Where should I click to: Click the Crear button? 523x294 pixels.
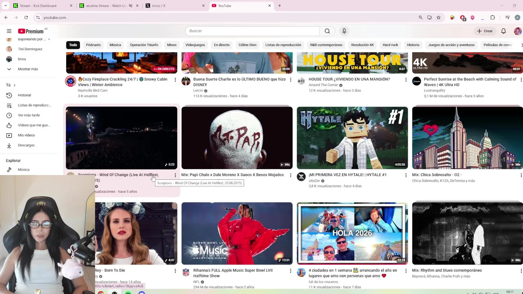point(485,31)
